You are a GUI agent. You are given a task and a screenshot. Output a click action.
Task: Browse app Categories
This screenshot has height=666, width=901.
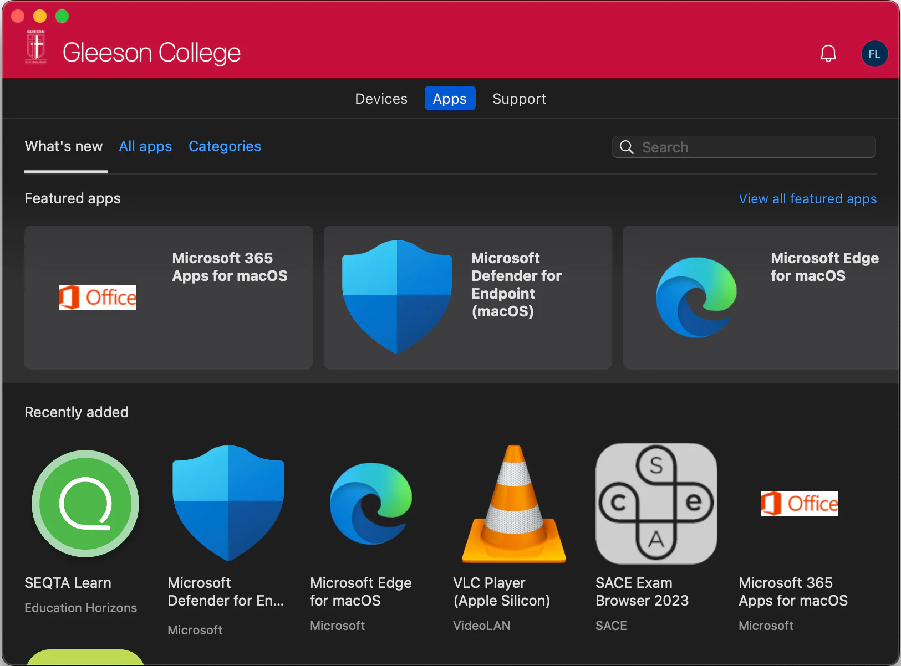point(225,146)
